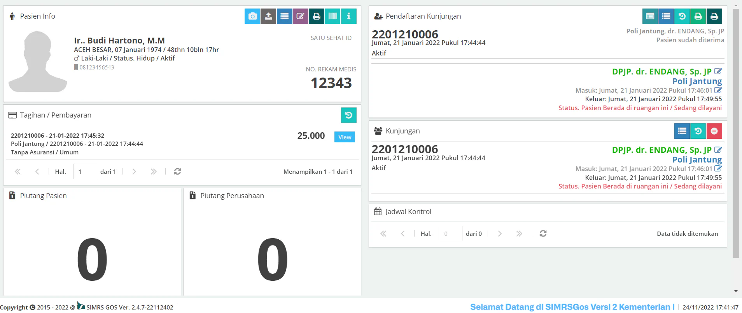Click the page number field in Jadwal Kontrol pager
Viewport: 742px width, 313px height.
[x=451, y=233]
